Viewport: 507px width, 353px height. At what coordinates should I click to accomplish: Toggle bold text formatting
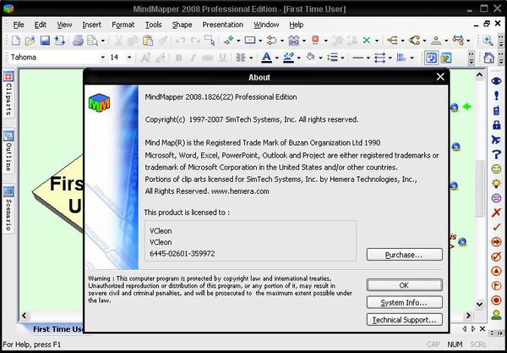point(178,58)
